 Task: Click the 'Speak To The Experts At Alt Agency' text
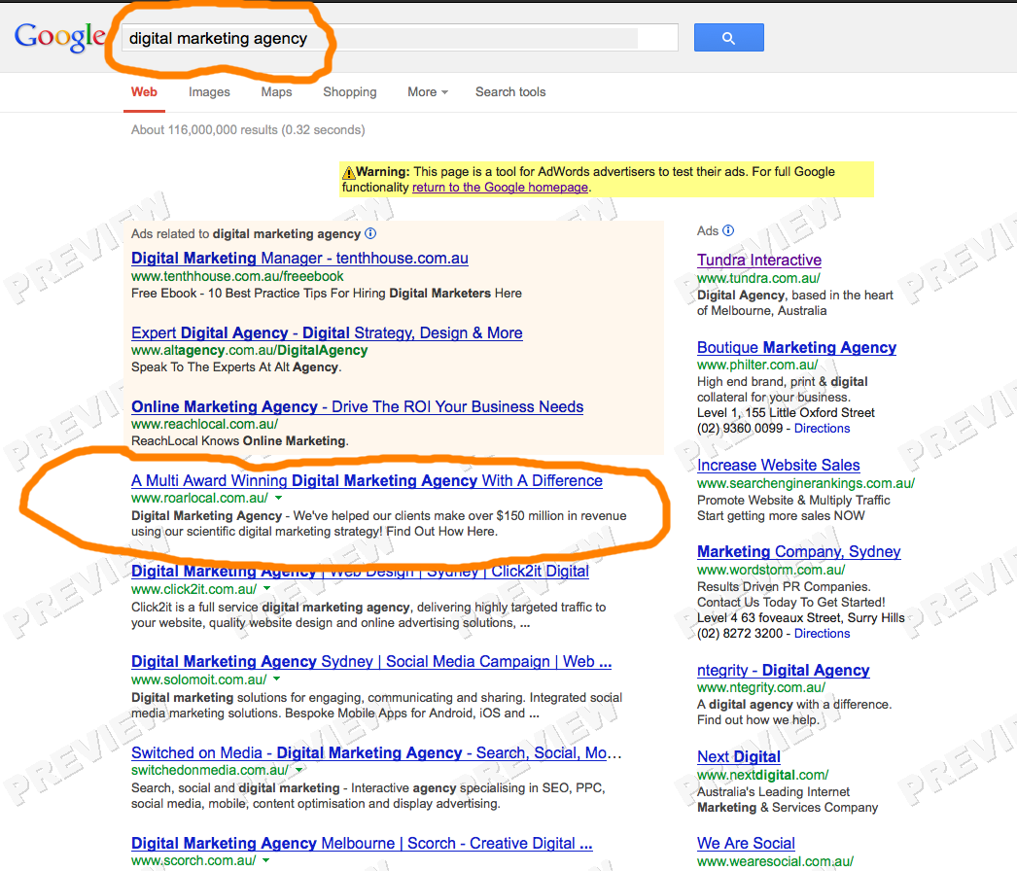coord(236,367)
